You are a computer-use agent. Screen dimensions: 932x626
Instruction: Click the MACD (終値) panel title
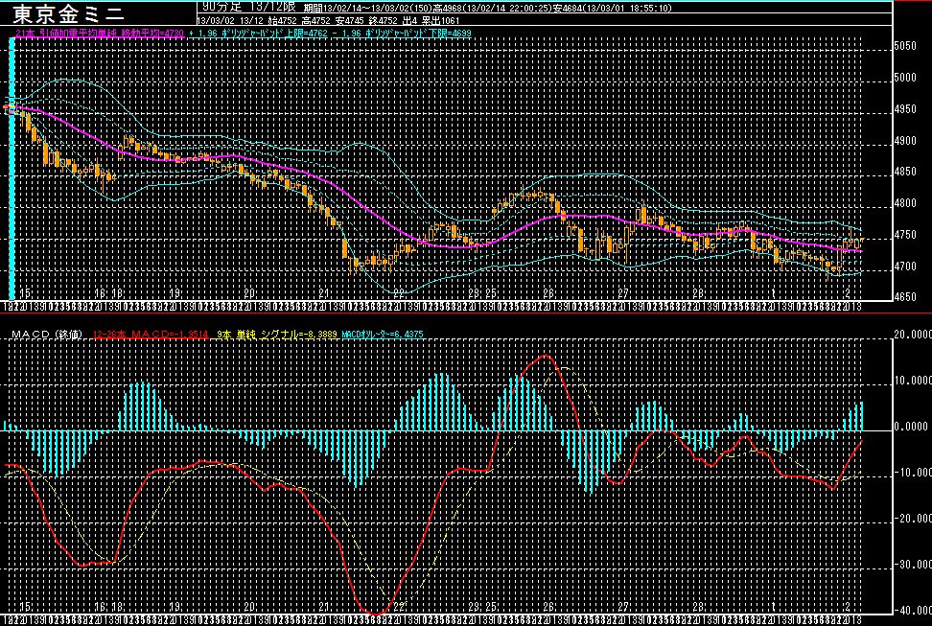(x=48, y=335)
